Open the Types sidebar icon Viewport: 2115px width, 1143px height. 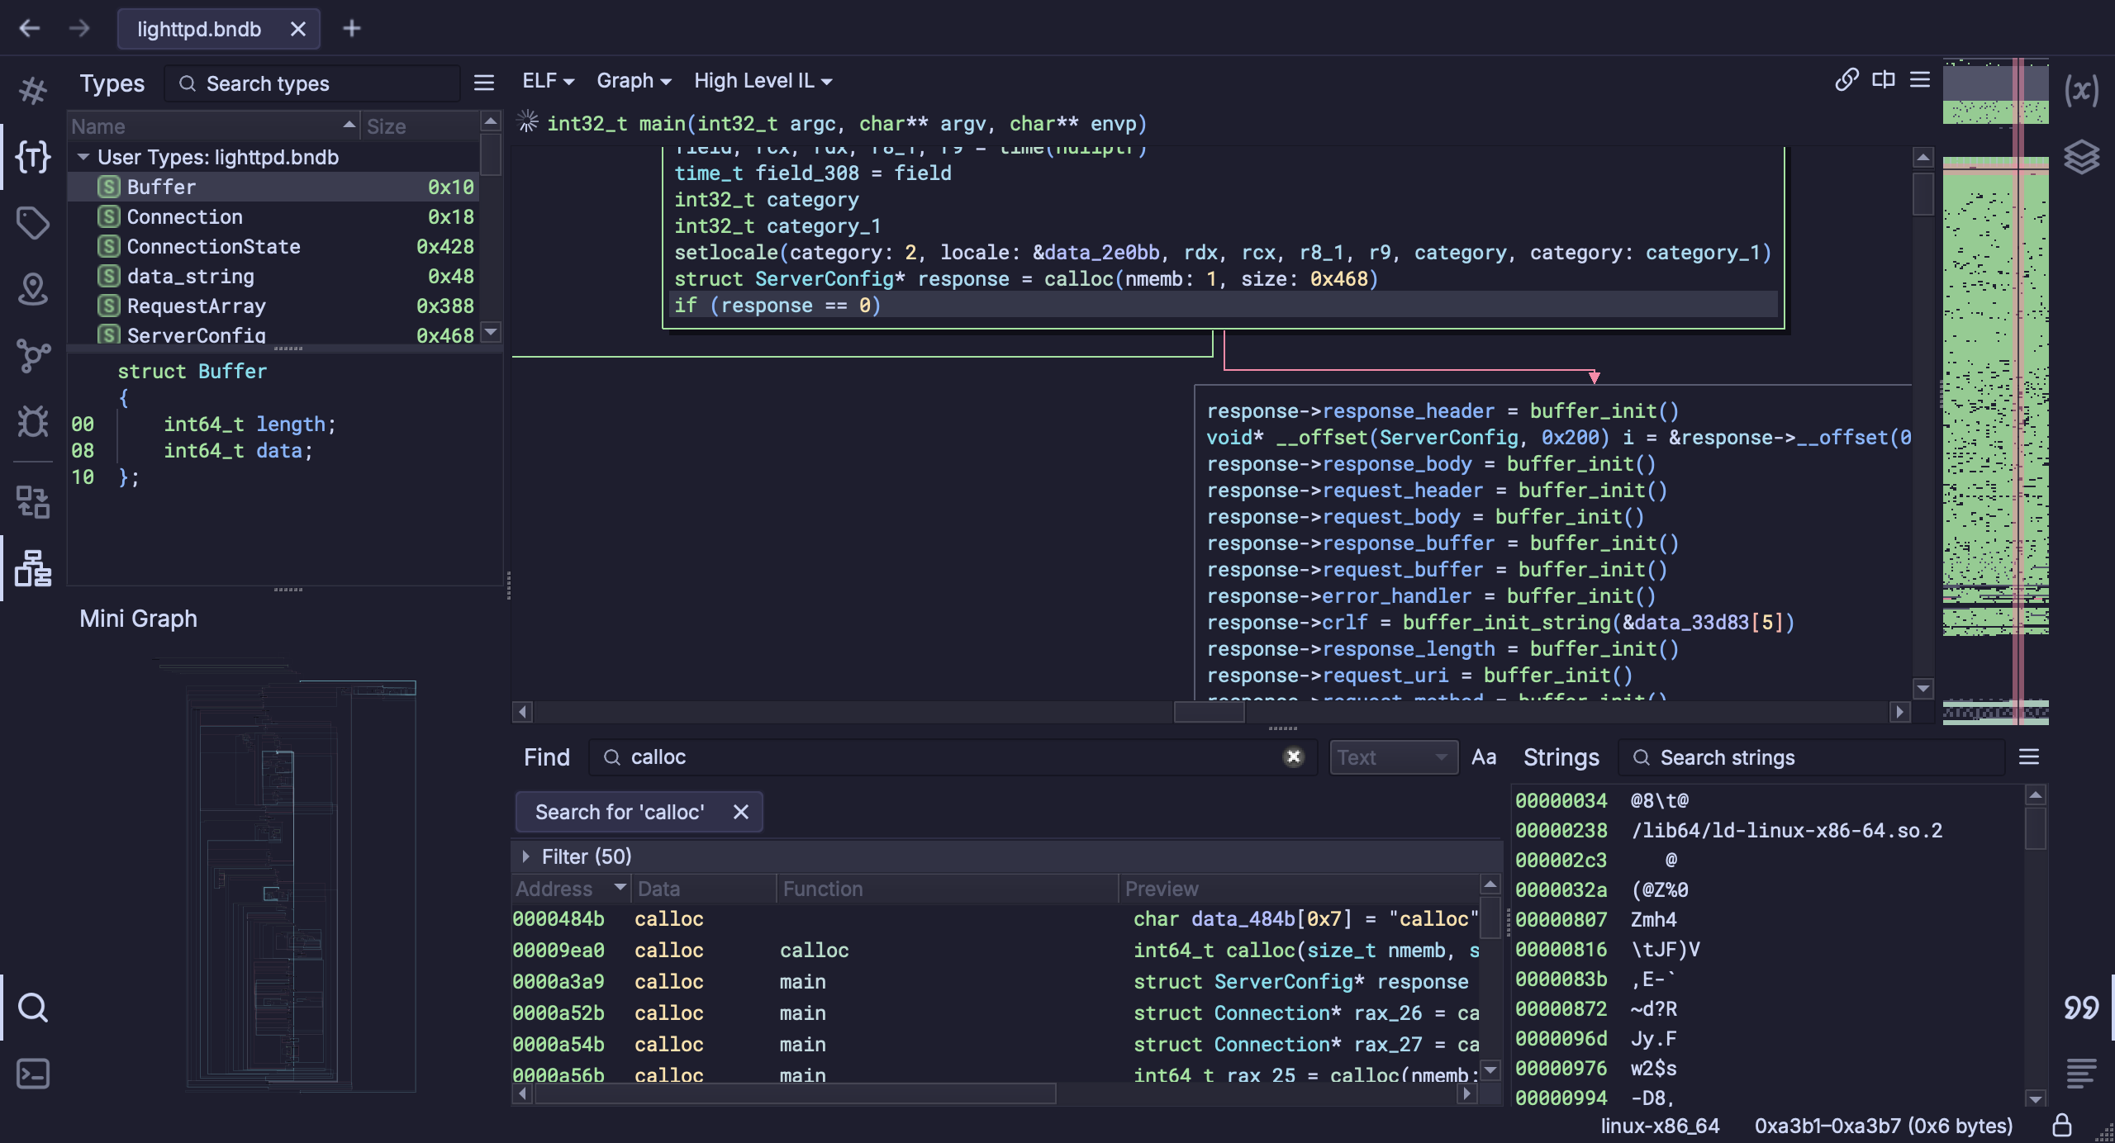(x=33, y=157)
